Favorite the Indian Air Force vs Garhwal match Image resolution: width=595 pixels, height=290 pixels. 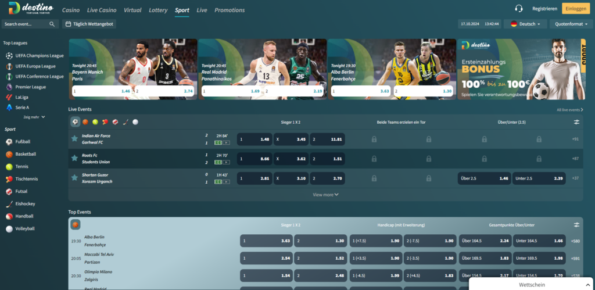point(74,139)
